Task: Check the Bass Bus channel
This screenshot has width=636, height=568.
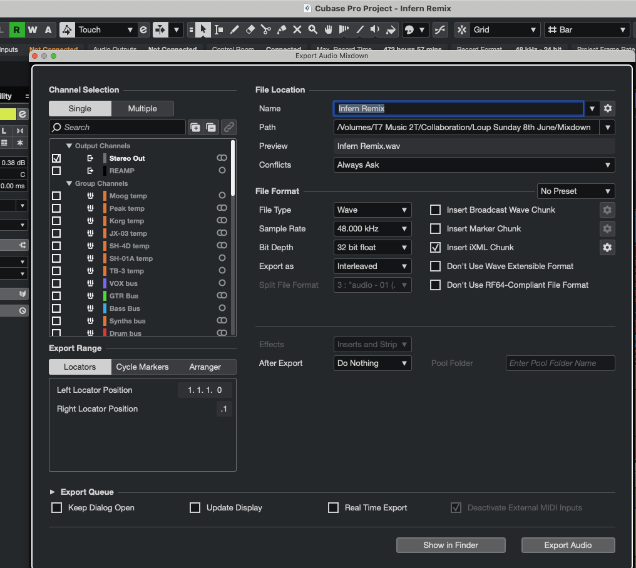Action: tap(56, 308)
